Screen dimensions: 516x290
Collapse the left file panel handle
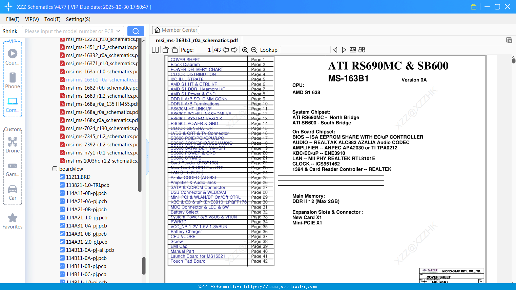[147, 156]
